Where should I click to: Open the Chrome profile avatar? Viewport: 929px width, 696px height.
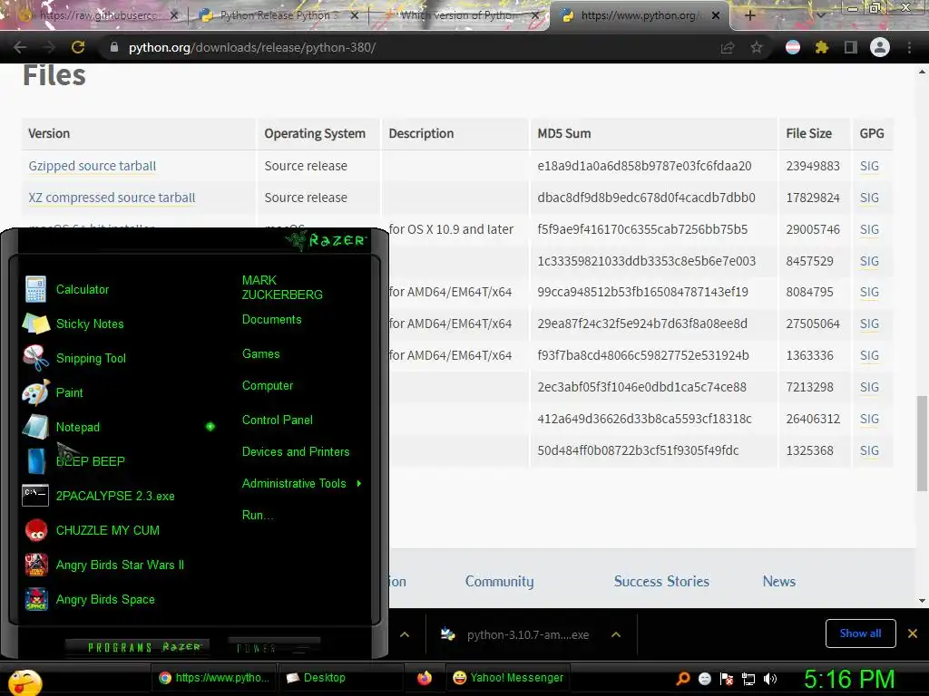click(880, 47)
